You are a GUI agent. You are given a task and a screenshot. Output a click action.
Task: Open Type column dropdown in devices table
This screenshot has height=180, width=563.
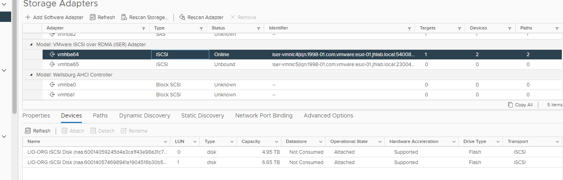point(231,142)
